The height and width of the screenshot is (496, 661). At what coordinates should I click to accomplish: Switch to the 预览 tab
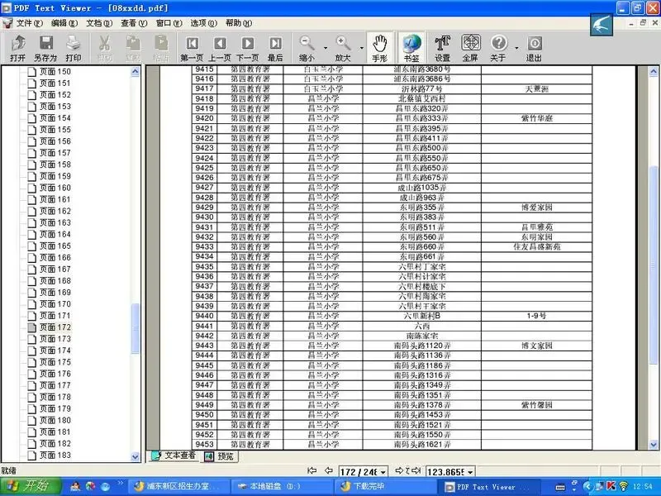[x=221, y=456]
